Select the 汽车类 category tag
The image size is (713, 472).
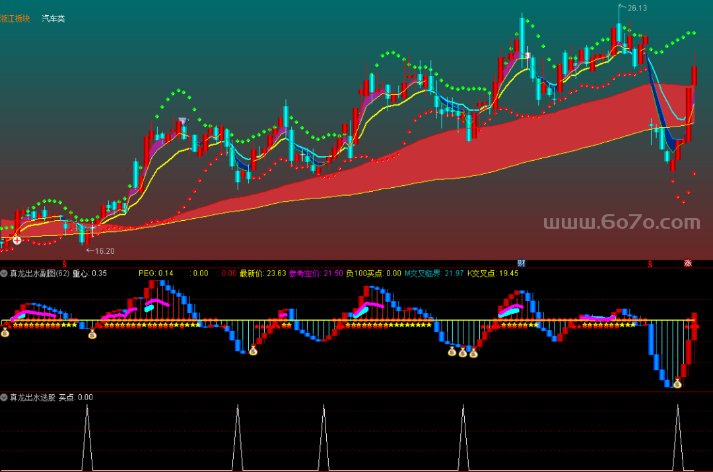(x=53, y=18)
